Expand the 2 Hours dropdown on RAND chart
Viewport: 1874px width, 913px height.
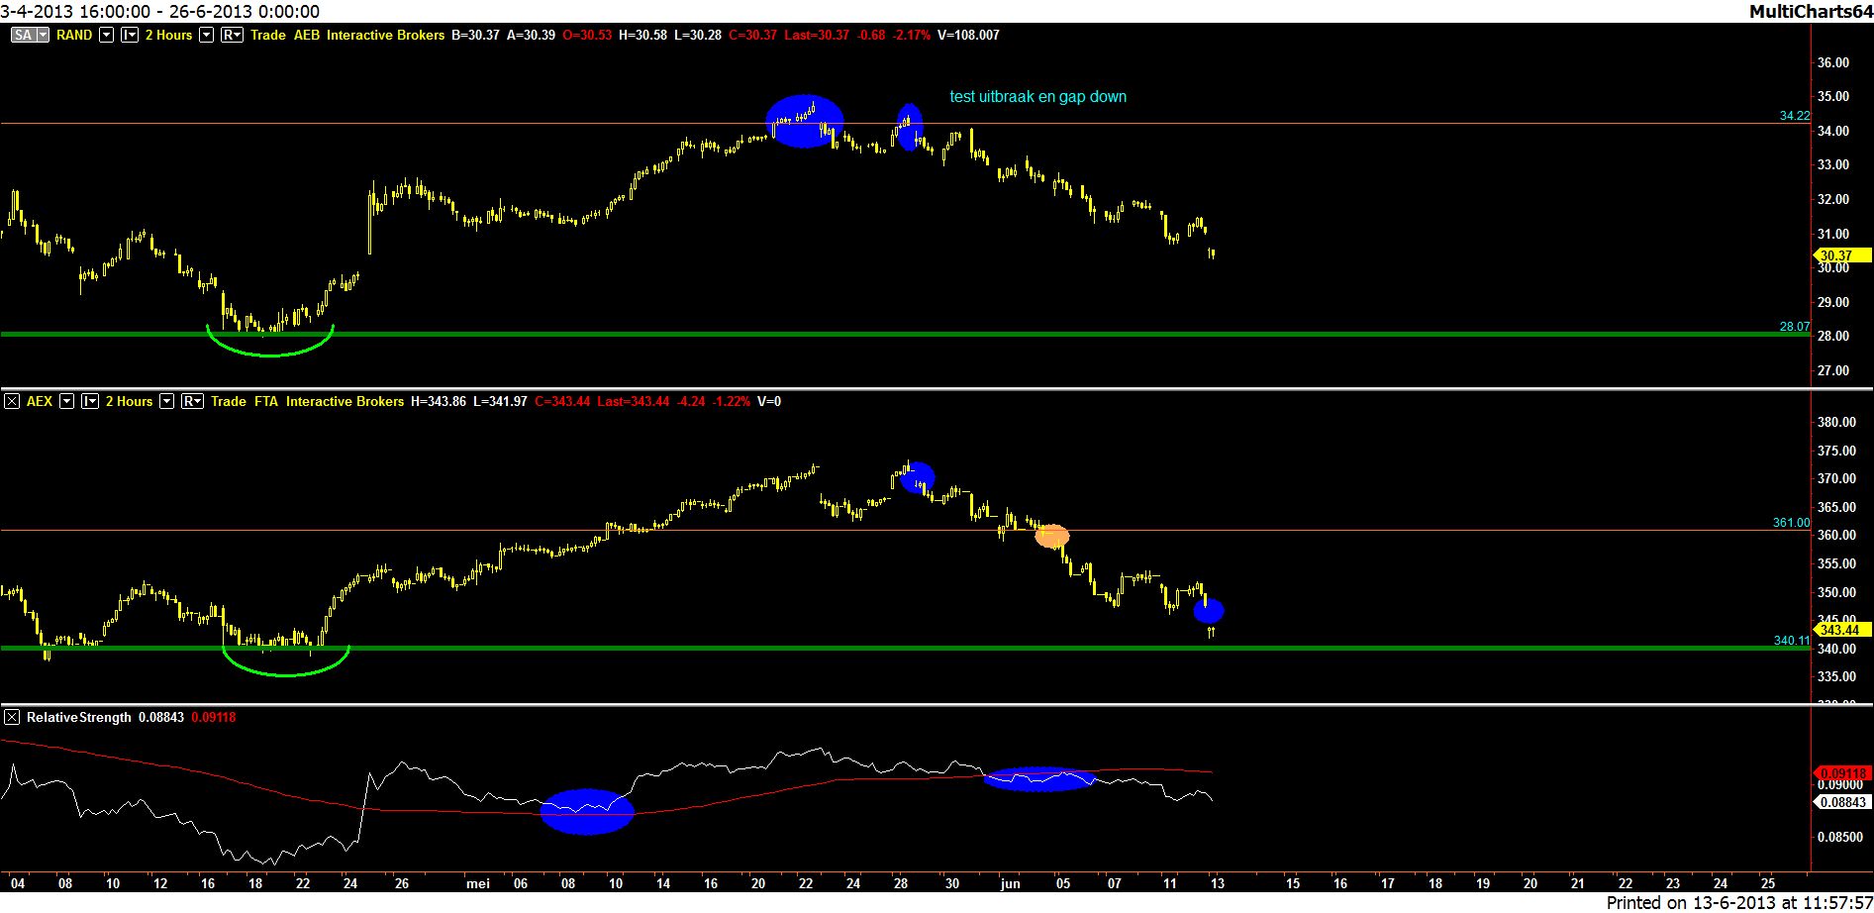[206, 35]
